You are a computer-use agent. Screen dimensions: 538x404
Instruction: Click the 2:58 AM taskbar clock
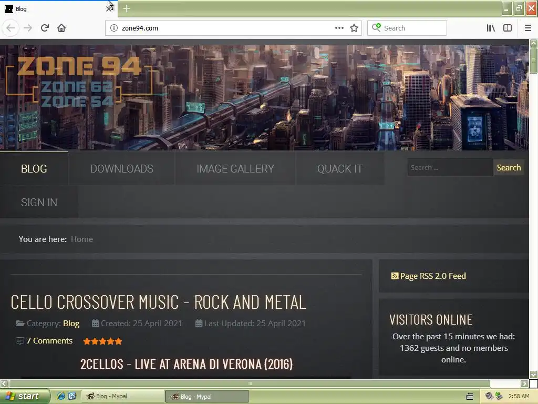pyautogui.click(x=519, y=396)
